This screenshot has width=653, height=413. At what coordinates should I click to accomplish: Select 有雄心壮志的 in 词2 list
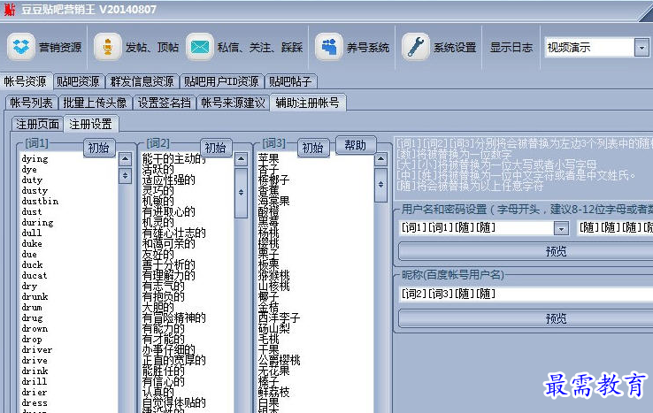[x=174, y=233]
